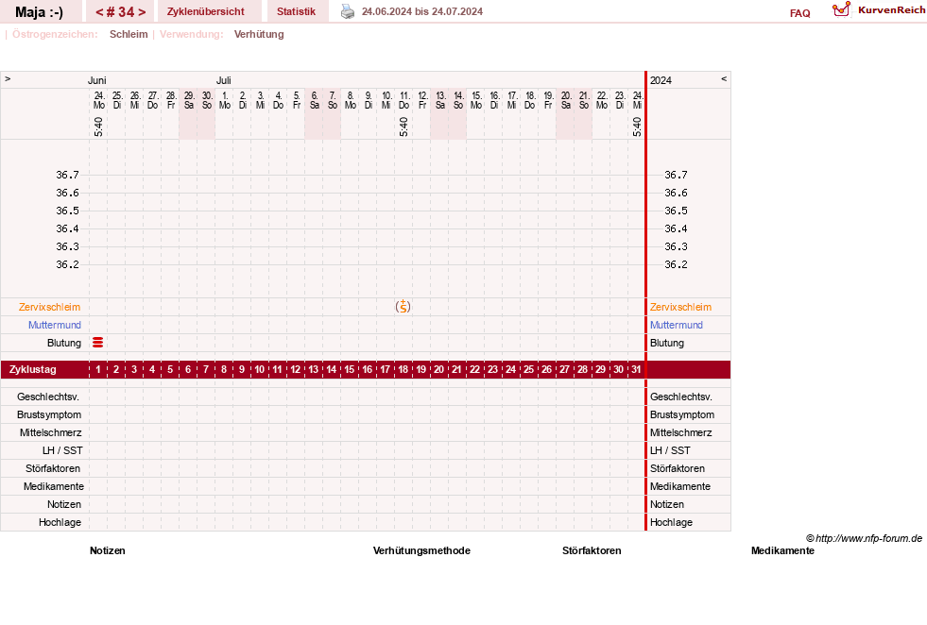Image resolution: width=927 pixels, height=625 pixels.
Task: Click the Schleim setting
Action: coord(129,34)
